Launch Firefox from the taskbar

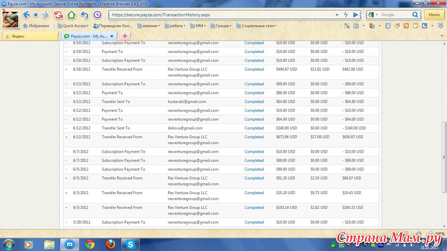[x=110, y=244]
